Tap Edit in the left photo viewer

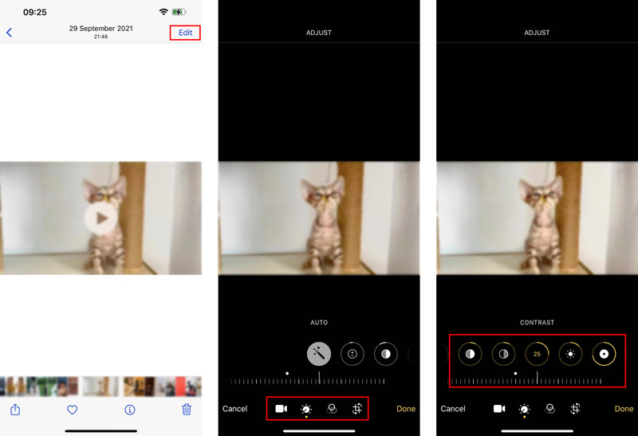[x=185, y=33]
